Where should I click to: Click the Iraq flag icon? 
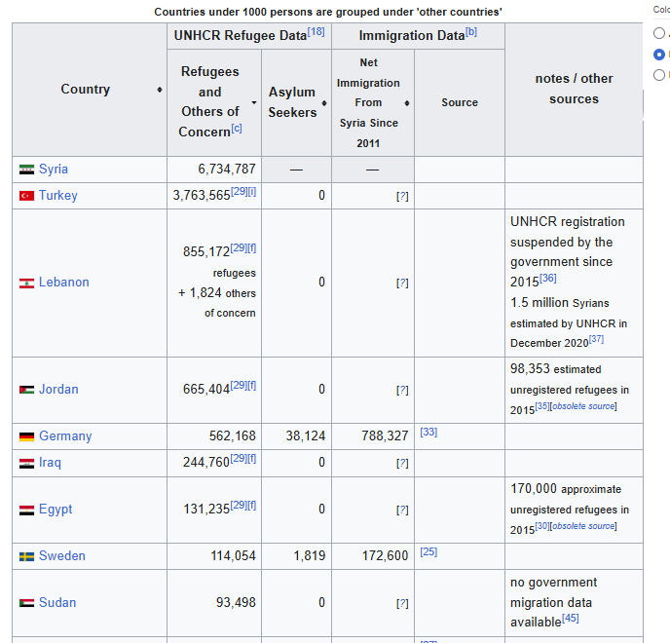click(26, 463)
